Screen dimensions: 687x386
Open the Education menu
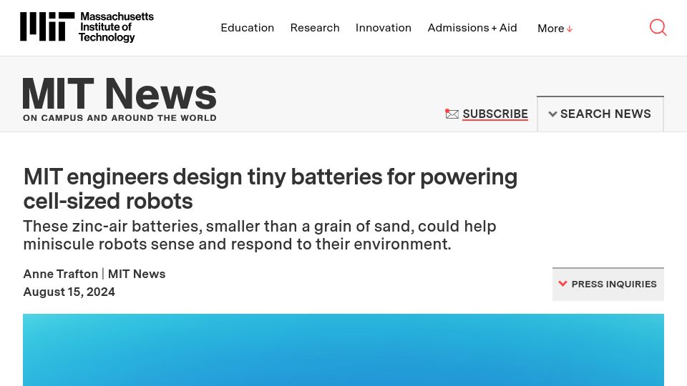[248, 28]
